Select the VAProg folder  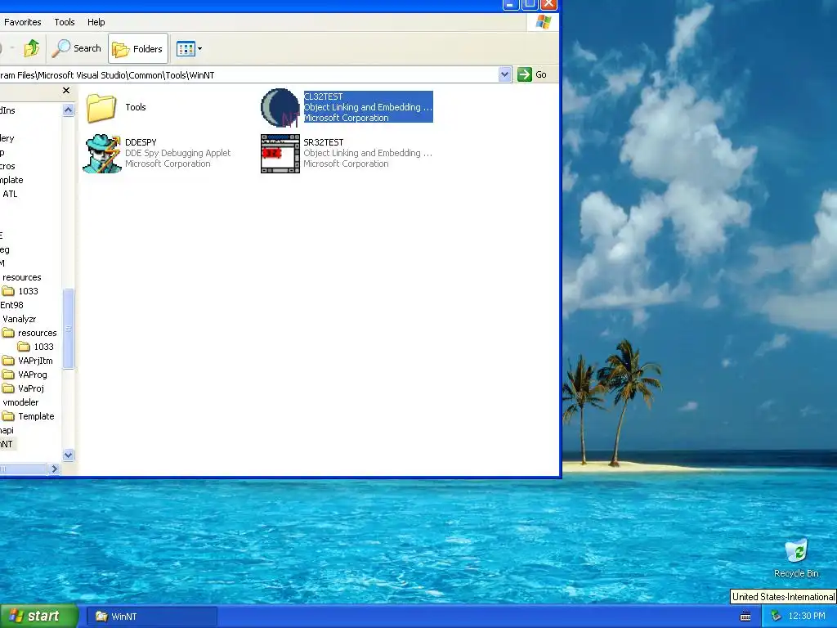tap(25, 375)
